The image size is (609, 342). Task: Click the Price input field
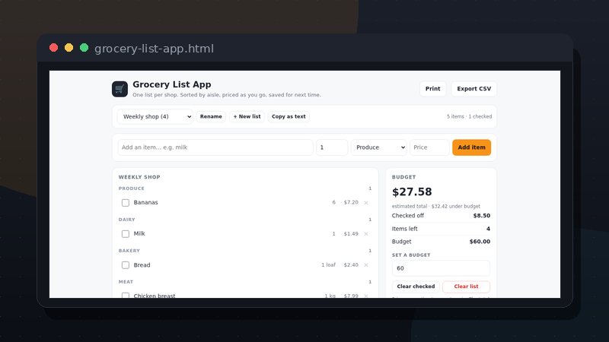tap(429, 147)
